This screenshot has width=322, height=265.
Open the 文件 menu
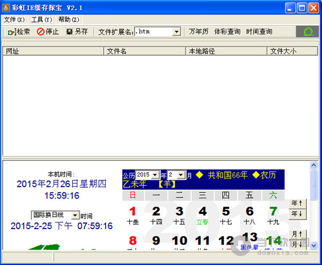point(14,19)
